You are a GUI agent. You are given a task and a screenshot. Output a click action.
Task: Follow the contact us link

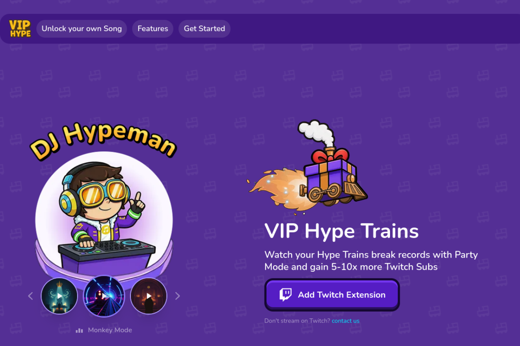346,321
